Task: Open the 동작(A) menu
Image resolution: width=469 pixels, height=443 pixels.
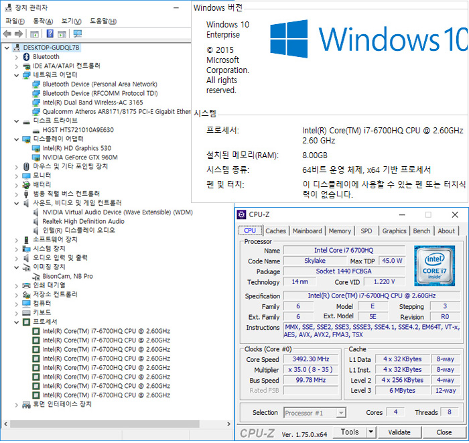Action: [43, 21]
